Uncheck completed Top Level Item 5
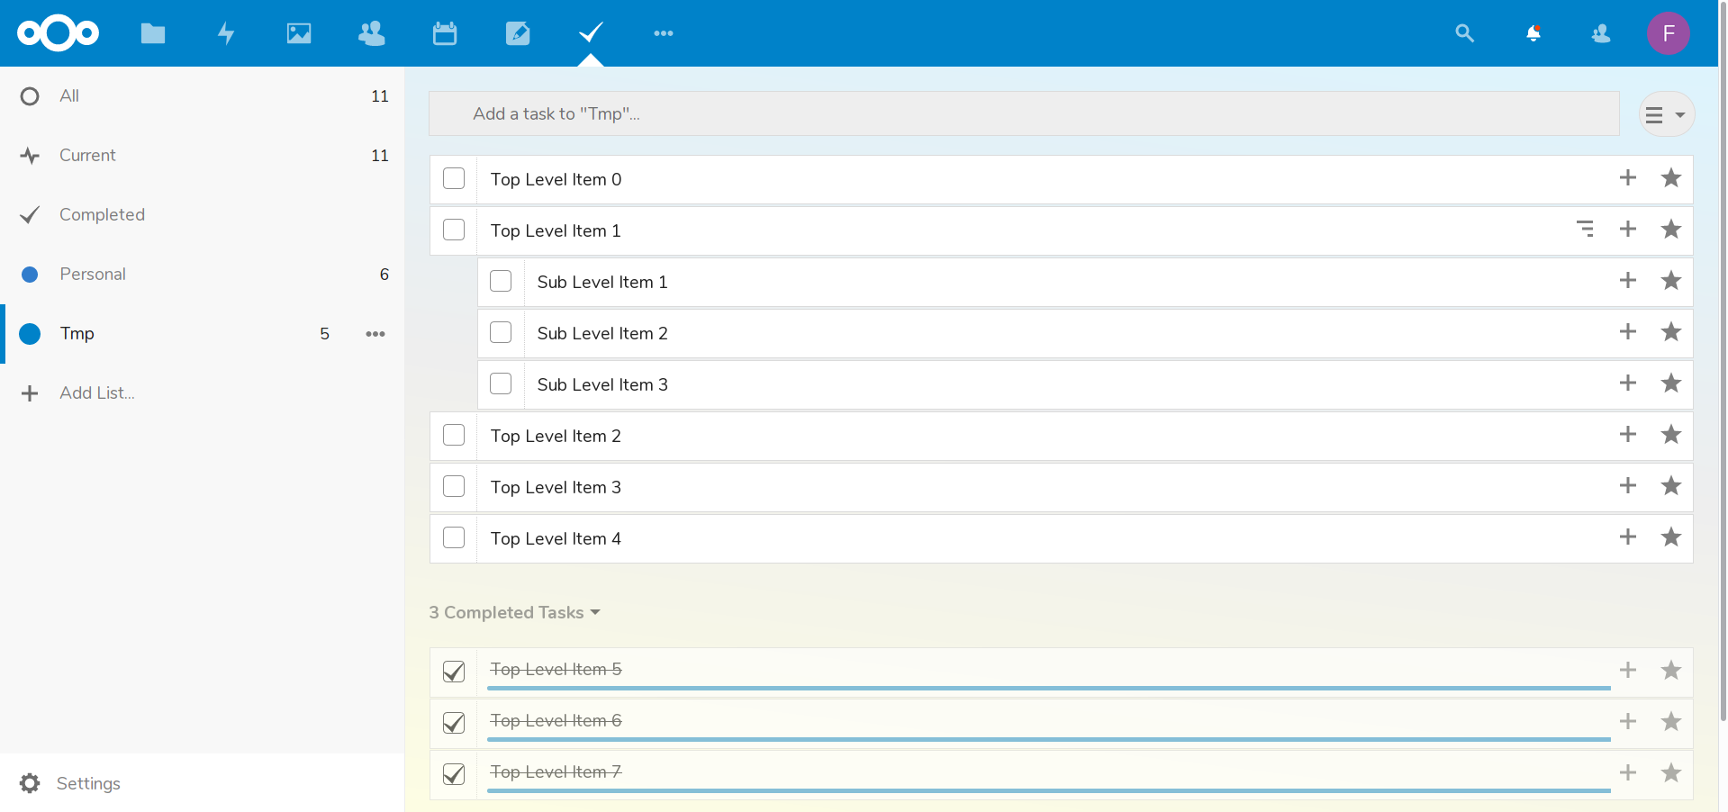Image resolution: width=1728 pixels, height=812 pixels. [454, 671]
